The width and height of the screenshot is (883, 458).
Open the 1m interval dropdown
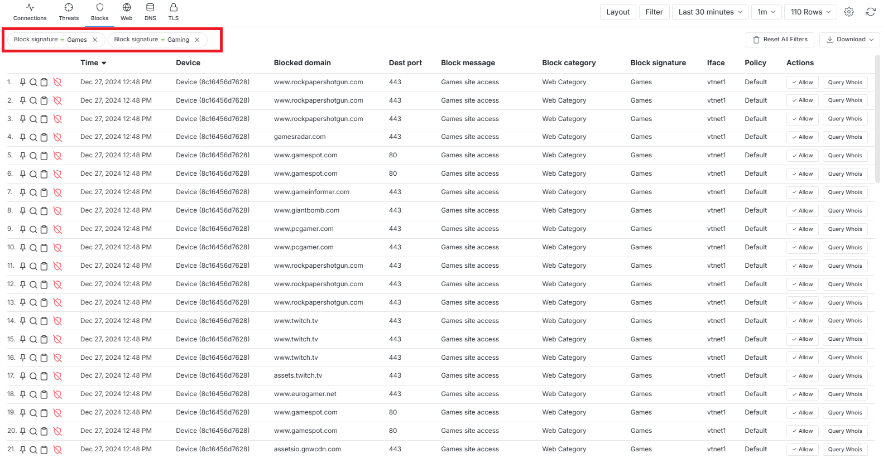[x=766, y=12]
